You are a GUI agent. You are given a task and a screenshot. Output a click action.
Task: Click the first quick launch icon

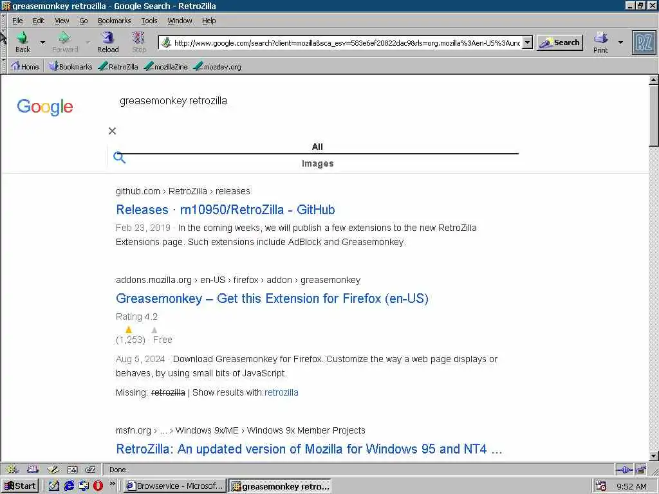click(x=54, y=486)
